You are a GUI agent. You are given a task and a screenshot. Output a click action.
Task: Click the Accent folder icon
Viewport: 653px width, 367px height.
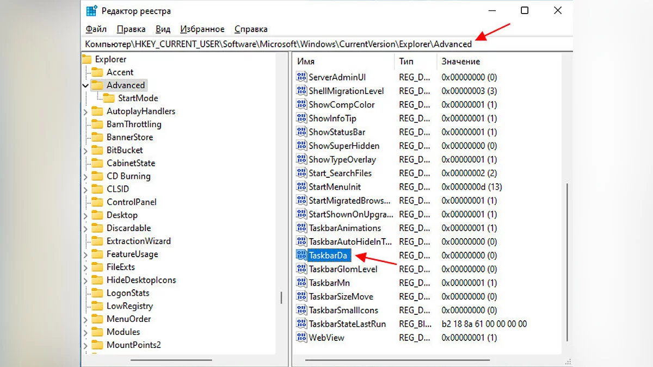[x=97, y=72]
